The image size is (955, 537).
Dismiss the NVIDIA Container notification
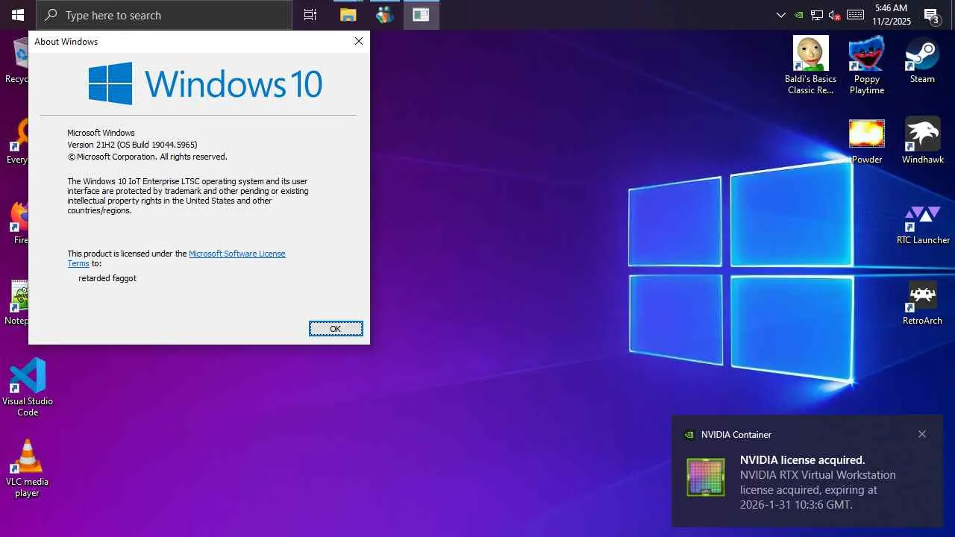tap(922, 434)
